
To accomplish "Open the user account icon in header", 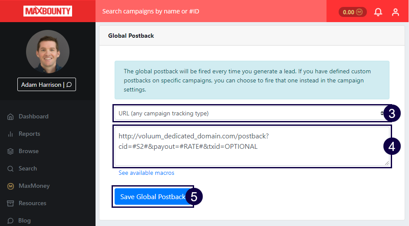I will (x=395, y=12).
